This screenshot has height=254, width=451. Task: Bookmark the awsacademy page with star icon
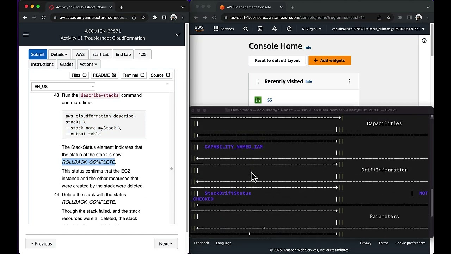coord(143,17)
